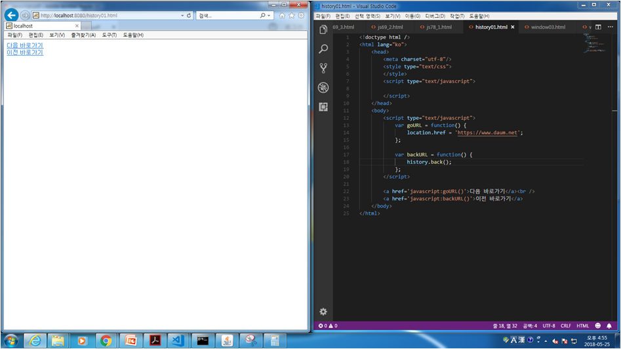Open the 작업(T) menu in VS Code
The image size is (621, 349).
[x=457, y=16]
